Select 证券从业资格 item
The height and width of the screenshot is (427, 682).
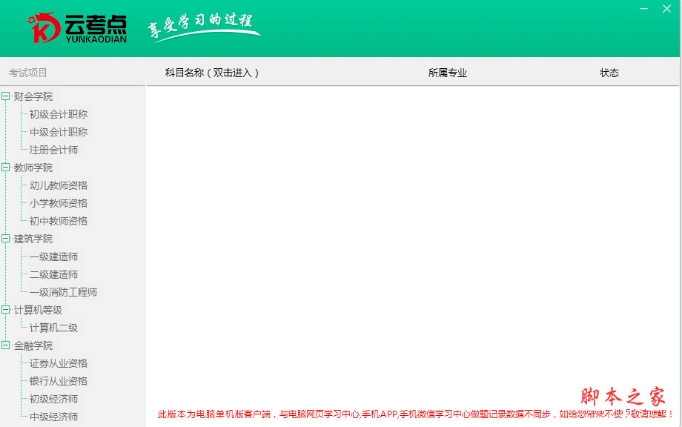click(59, 363)
